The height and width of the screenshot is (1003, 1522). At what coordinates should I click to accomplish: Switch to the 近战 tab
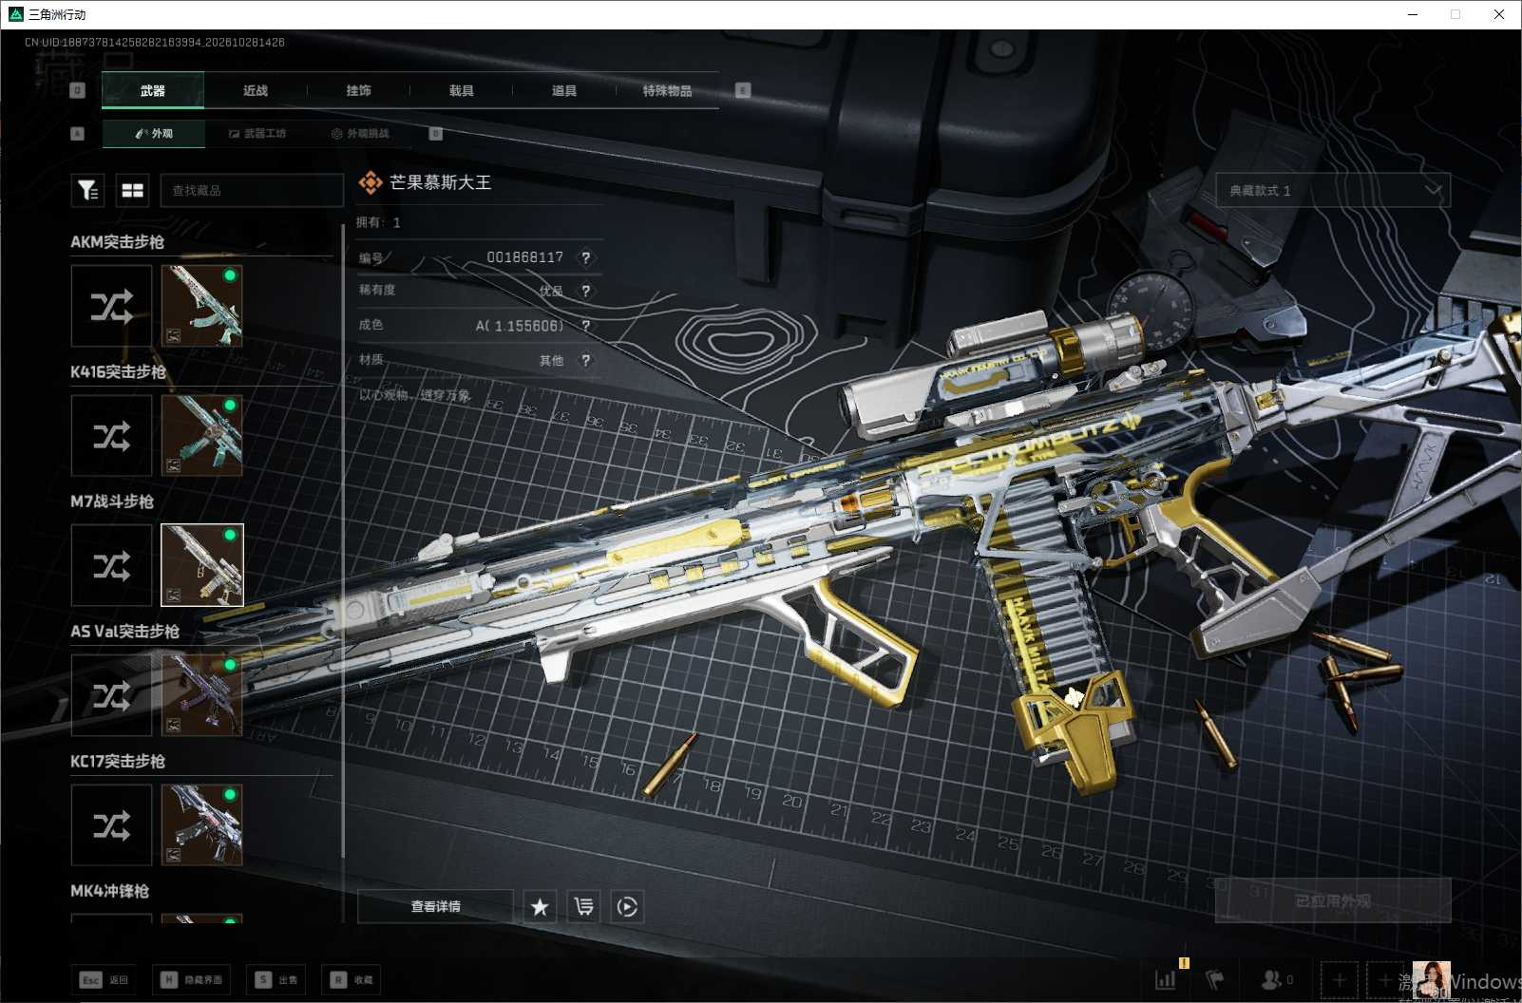(x=256, y=90)
